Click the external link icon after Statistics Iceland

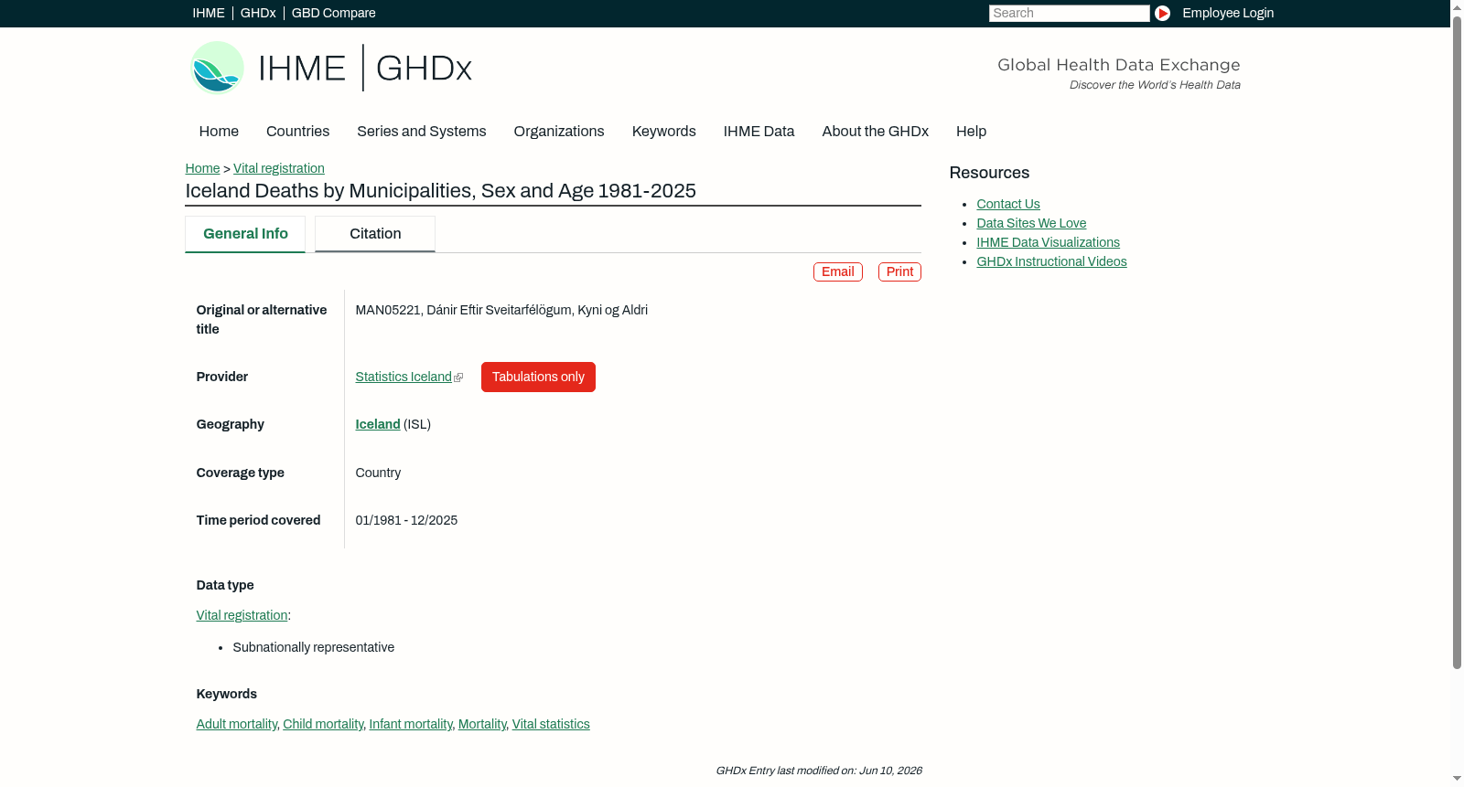click(458, 378)
